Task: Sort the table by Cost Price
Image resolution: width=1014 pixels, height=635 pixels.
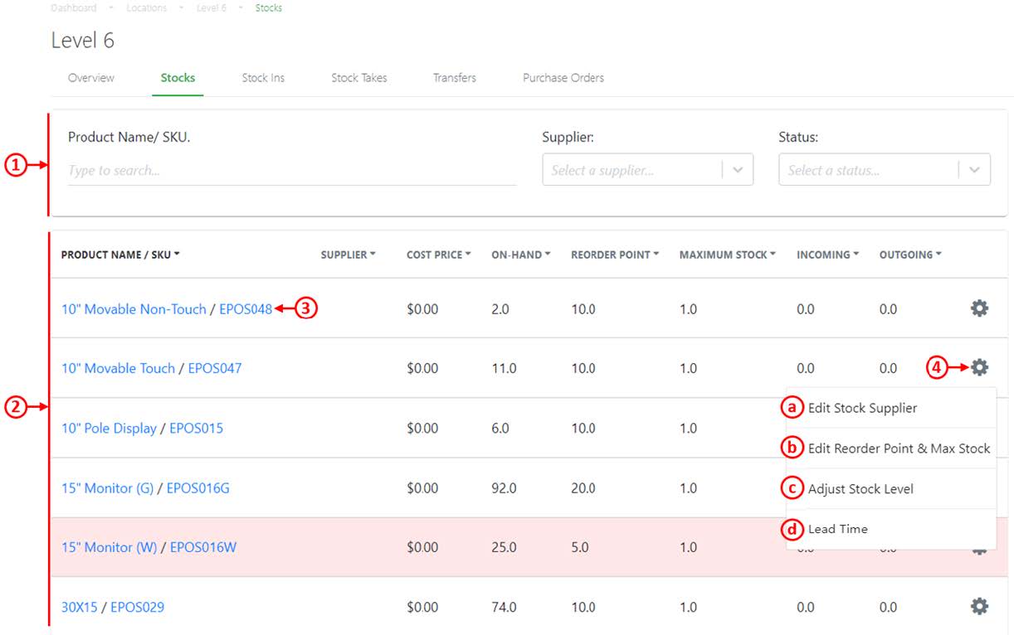Action: tap(439, 254)
